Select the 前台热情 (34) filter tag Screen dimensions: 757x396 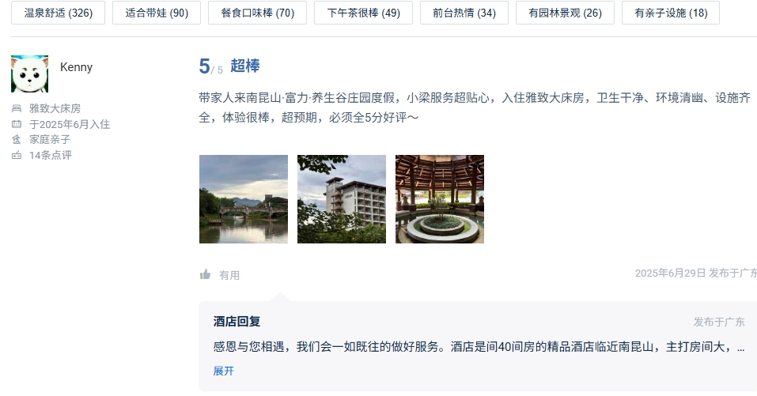464,13
